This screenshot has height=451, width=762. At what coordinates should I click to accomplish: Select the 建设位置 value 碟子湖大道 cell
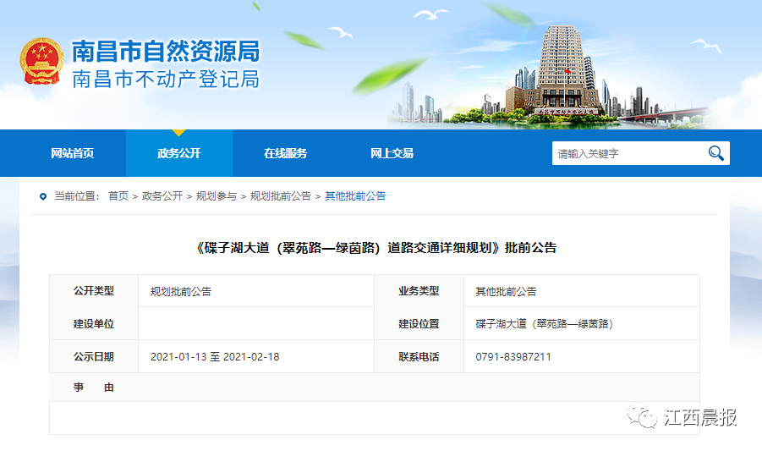545,324
